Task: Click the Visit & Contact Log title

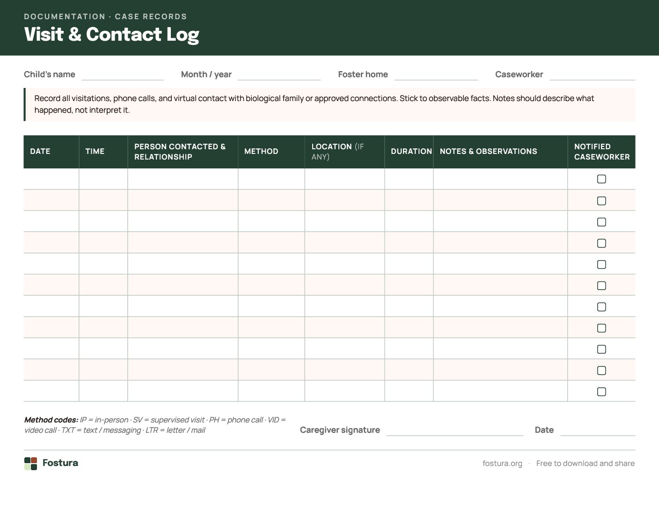Action: tap(111, 35)
